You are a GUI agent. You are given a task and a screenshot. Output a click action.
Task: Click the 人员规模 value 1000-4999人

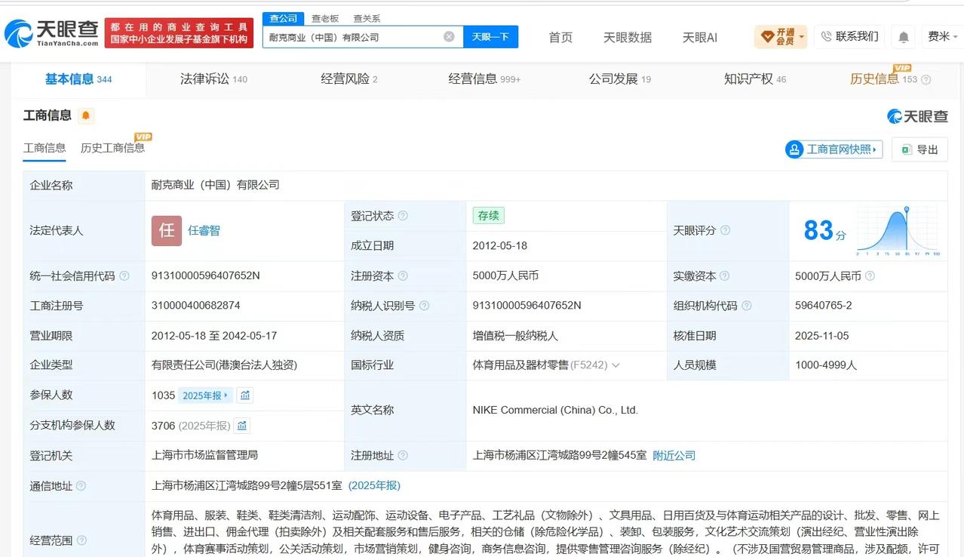pos(826,365)
